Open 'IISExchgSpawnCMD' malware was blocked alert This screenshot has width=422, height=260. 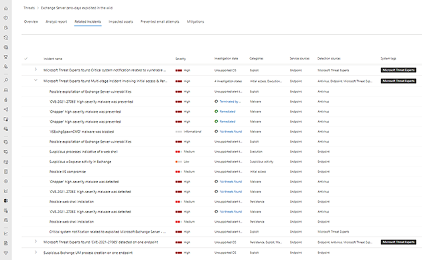coord(82,132)
